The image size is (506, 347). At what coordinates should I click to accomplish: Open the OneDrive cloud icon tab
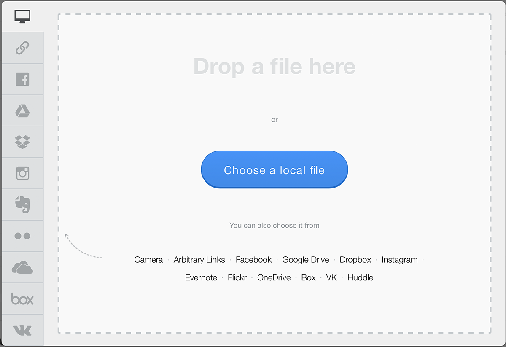22,267
